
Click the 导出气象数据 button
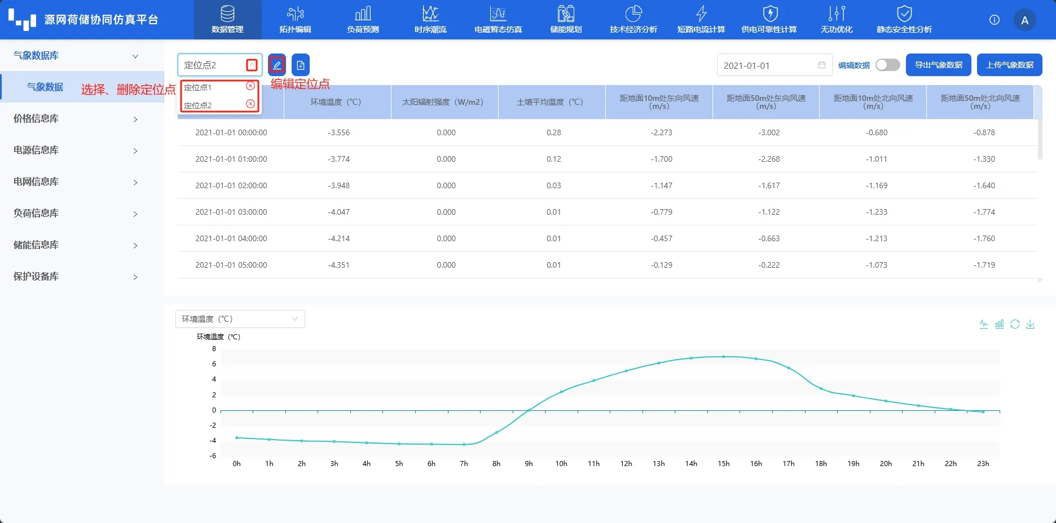coord(939,65)
